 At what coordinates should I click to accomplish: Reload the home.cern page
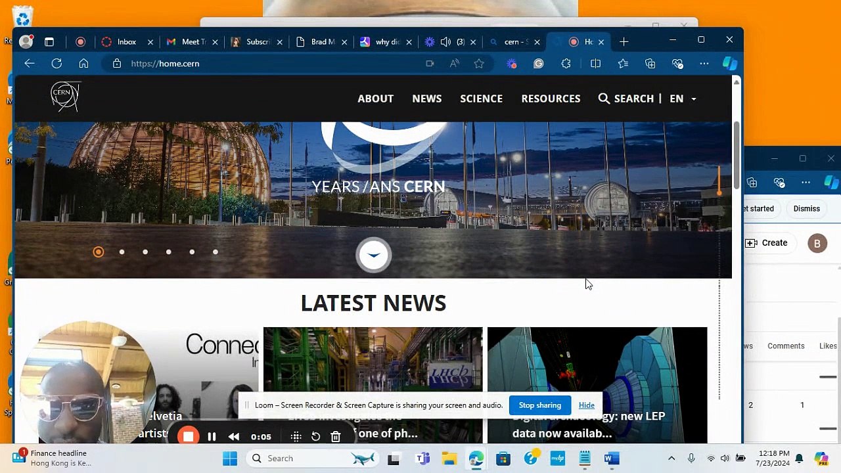[x=57, y=64]
